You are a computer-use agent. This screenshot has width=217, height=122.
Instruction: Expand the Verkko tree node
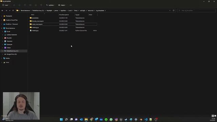pyautogui.click(x=2, y=58)
